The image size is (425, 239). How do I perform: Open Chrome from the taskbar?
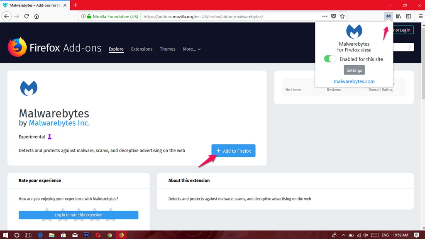pos(110,235)
